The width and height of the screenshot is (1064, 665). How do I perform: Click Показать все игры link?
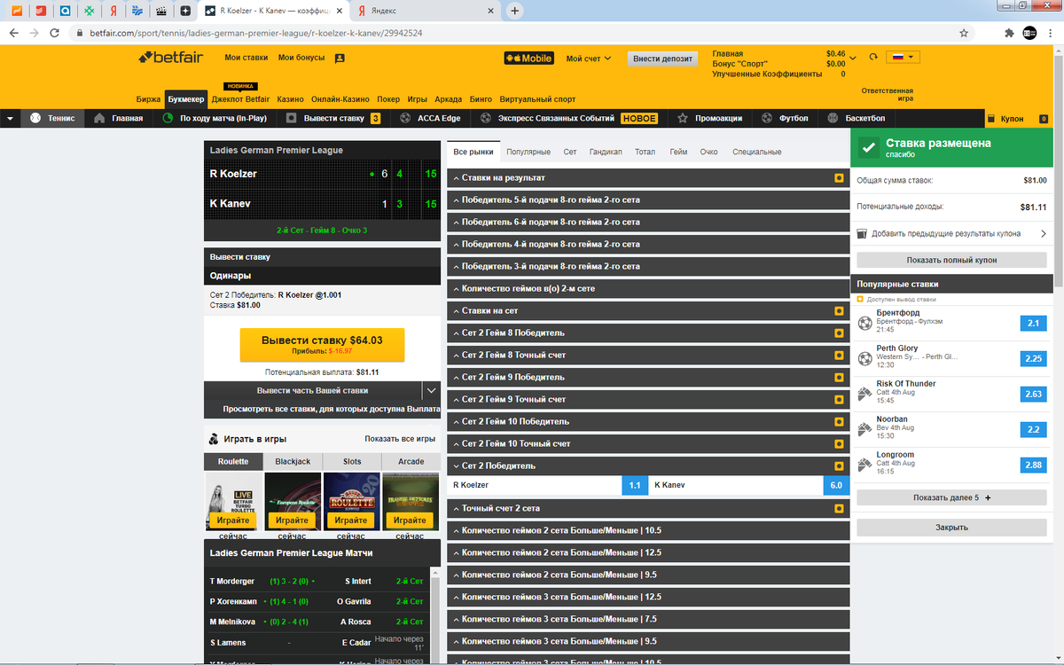tap(400, 439)
